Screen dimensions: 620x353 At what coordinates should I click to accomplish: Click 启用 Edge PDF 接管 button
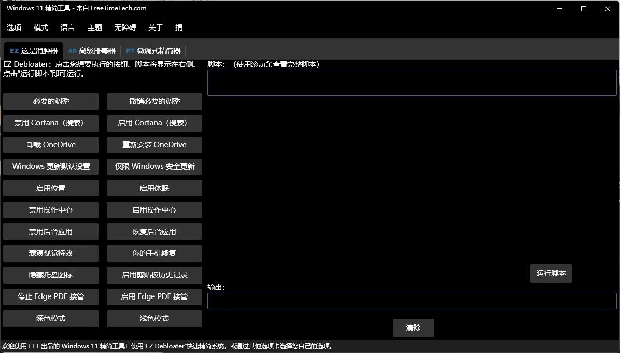(x=154, y=297)
